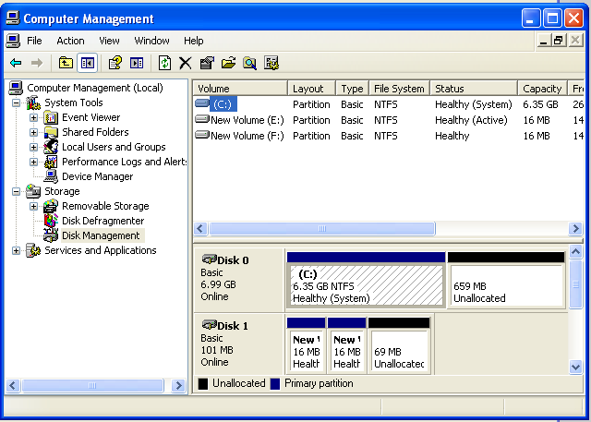This screenshot has width=591, height=422.
Task: Open Properties from the toolbar icon
Action: pos(207,63)
